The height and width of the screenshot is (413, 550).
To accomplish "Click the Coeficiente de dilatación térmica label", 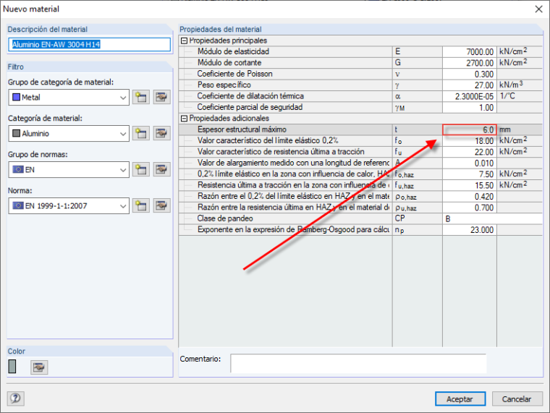I will point(250,96).
